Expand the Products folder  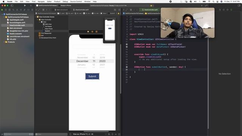point(4,42)
